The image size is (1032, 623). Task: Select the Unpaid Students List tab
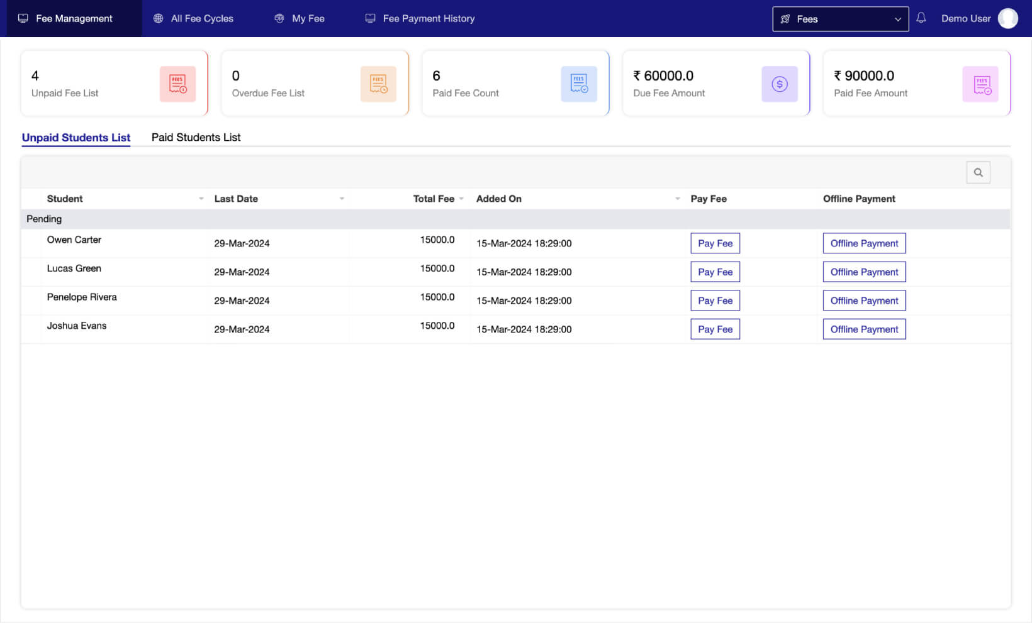pos(76,138)
